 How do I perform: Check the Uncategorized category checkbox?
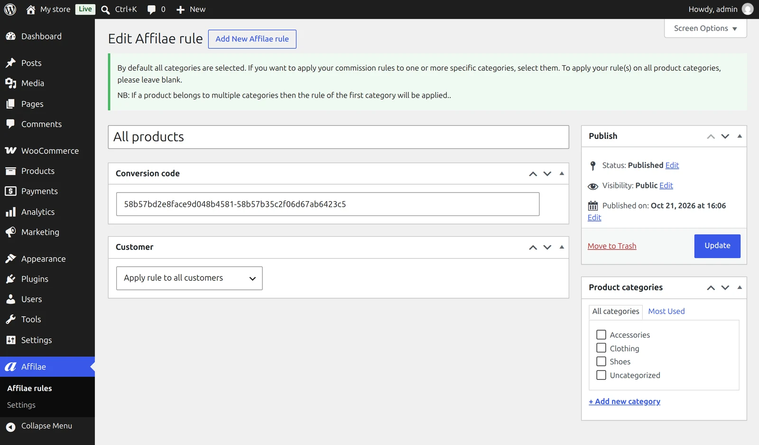(601, 375)
